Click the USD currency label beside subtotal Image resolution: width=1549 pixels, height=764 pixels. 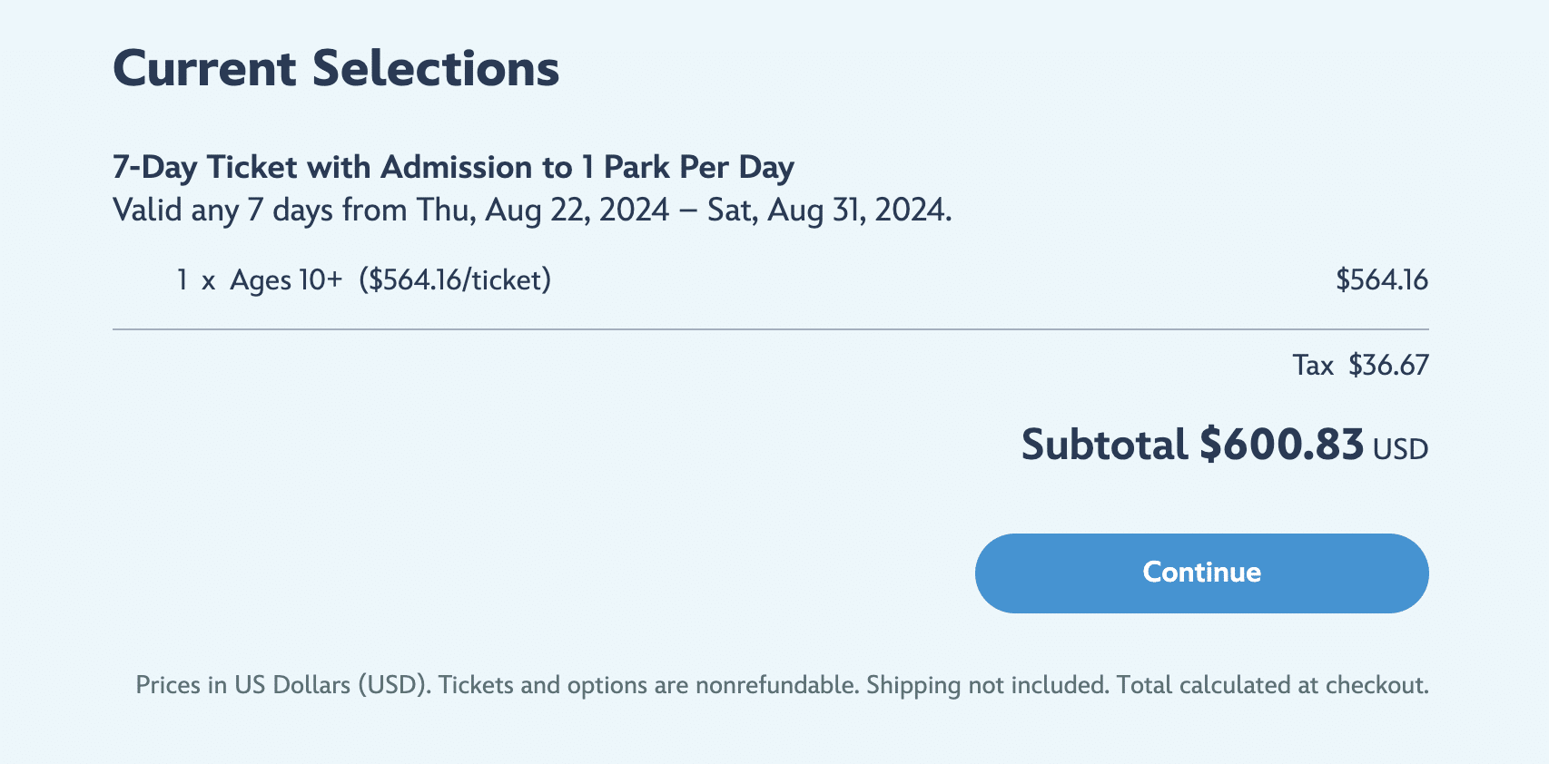pyautogui.click(x=1400, y=450)
